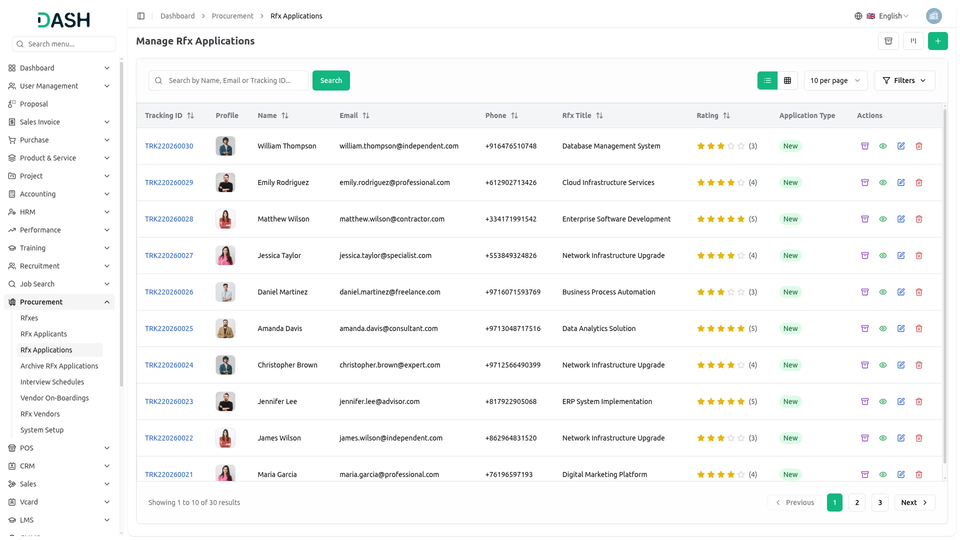Go to the Next page
Image resolution: width=960 pixels, height=540 pixels.
click(x=914, y=502)
